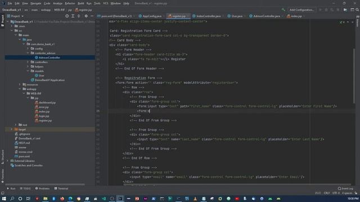Image resolution: width=360 pixels, height=202 pixels.
Task: Open the Refactor menu
Action: (70, 3)
